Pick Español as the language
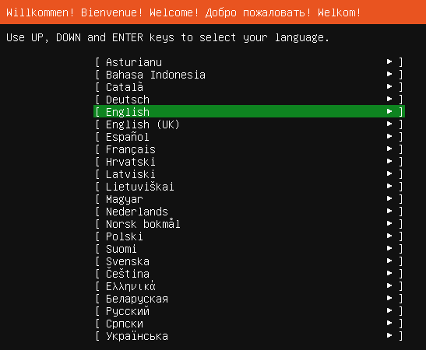The image size is (426, 350). tap(249, 137)
